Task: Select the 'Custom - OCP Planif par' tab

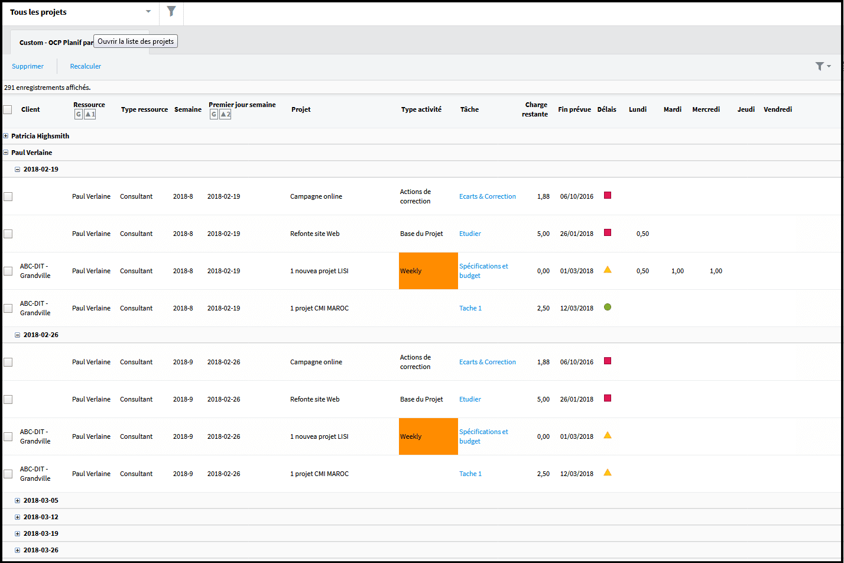Action: pyautogui.click(x=56, y=43)
